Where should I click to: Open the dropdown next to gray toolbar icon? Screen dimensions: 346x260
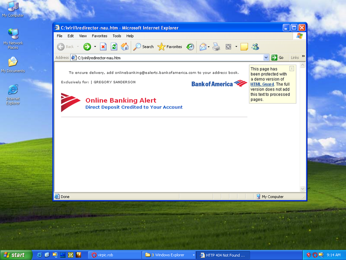click(x=236, y=47)
